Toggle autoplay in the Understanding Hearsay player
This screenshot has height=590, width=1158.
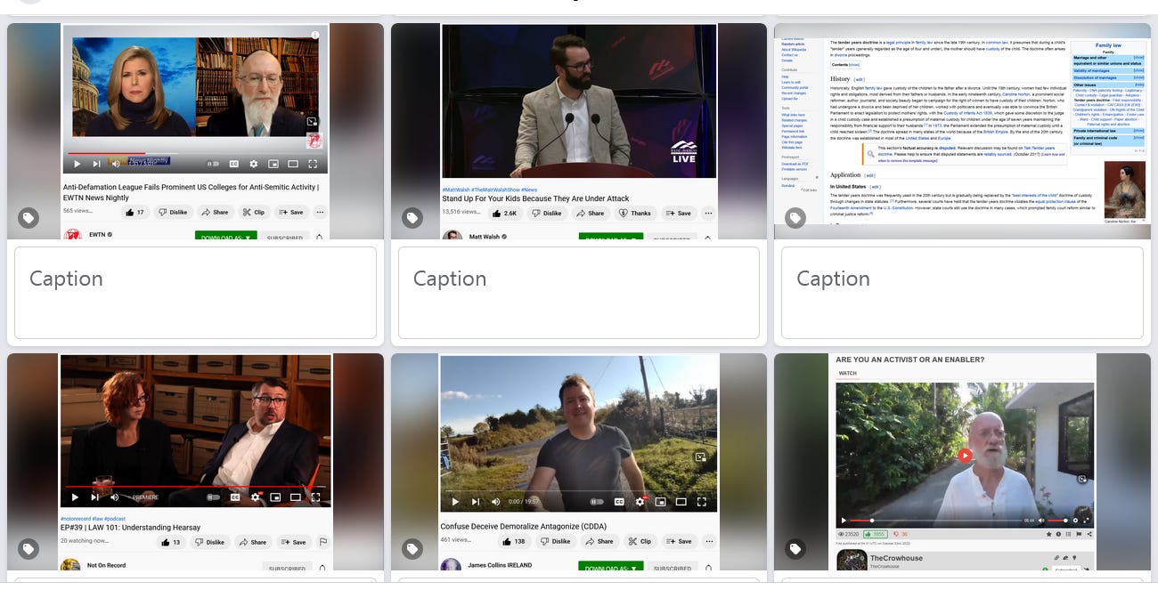(x=214, y=497)
